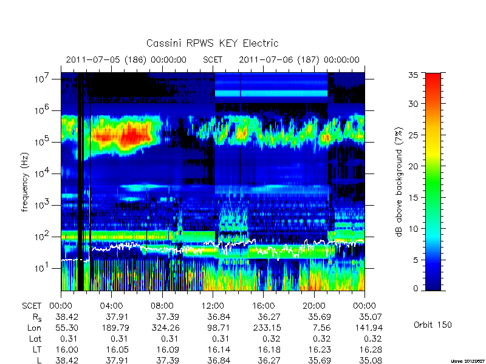Viewport: 486px width, 364px height.
Task: Click the Lon value 141.94
Action: (369, 328)
